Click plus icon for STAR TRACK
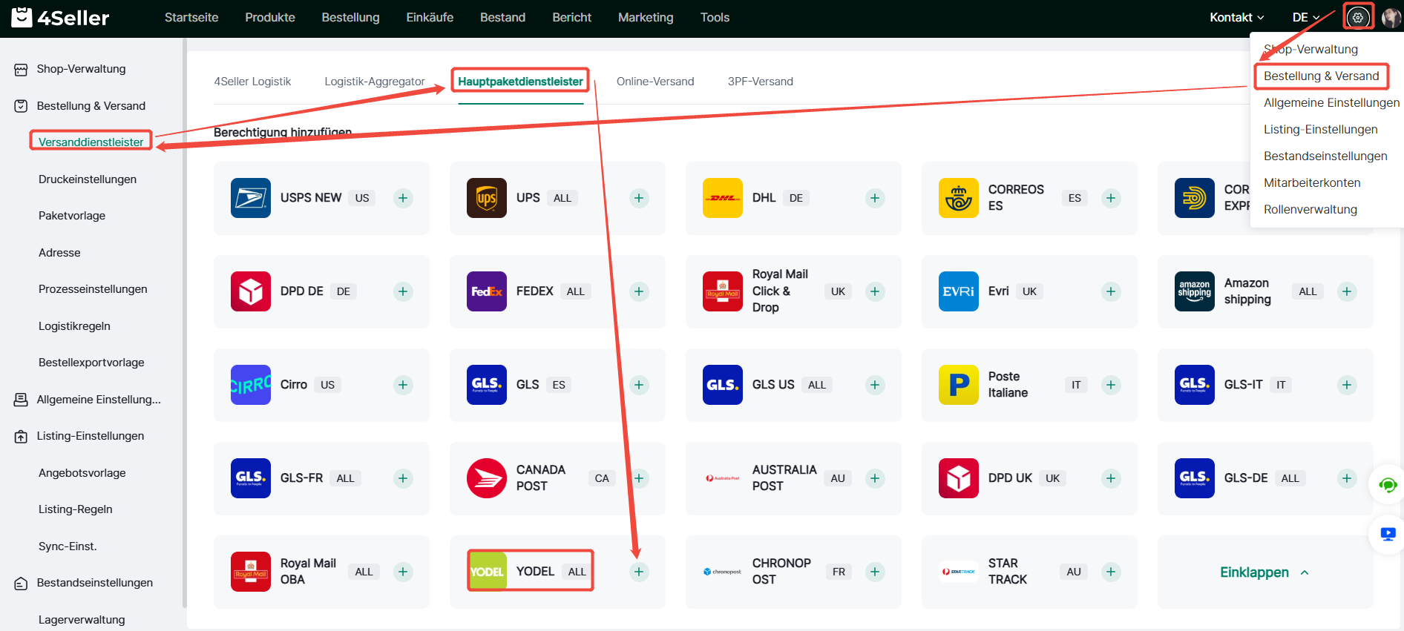The height and width of the screenshot is (631, 1404). pos(1111,572)
